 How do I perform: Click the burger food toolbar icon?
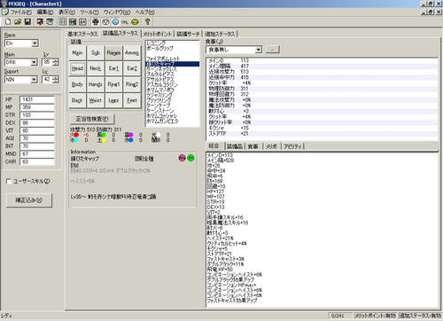click(136, 22)
